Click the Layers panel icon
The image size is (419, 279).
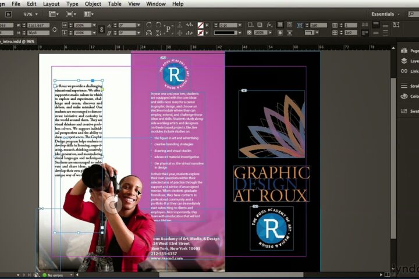[x=404, y=61]
